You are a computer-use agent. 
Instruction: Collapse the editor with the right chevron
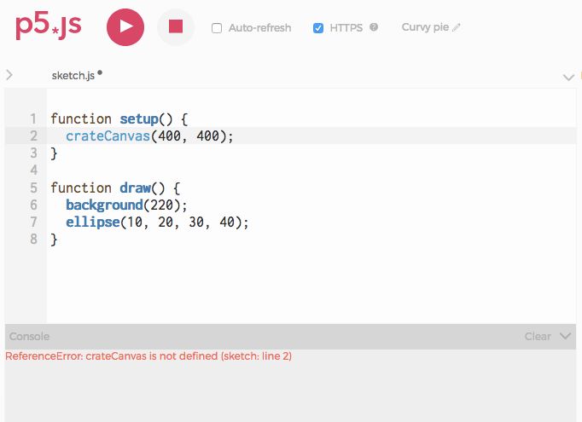click(568, 77)
